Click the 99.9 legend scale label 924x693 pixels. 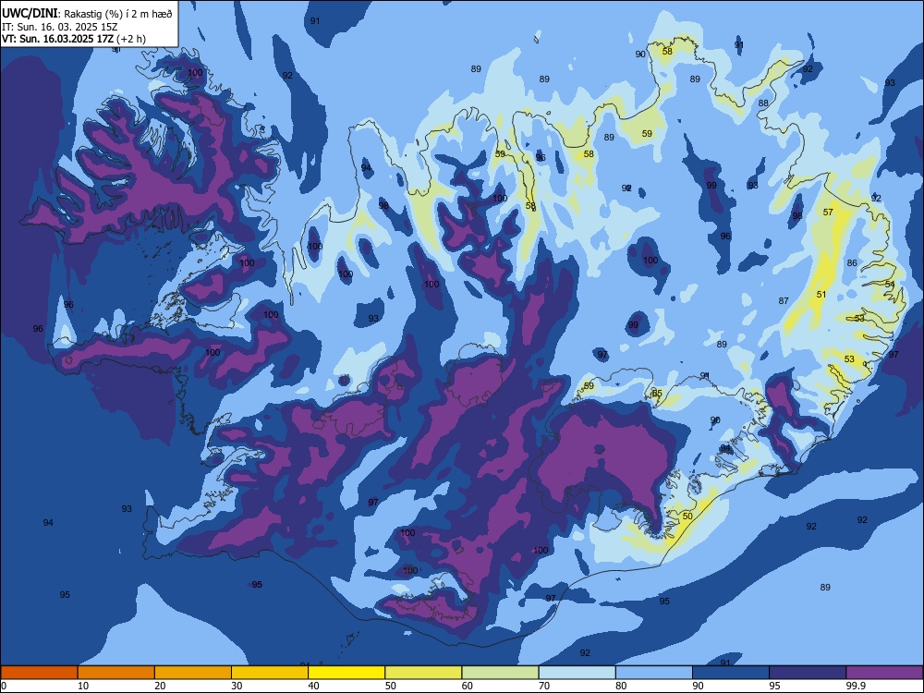(x=854, y=686)
